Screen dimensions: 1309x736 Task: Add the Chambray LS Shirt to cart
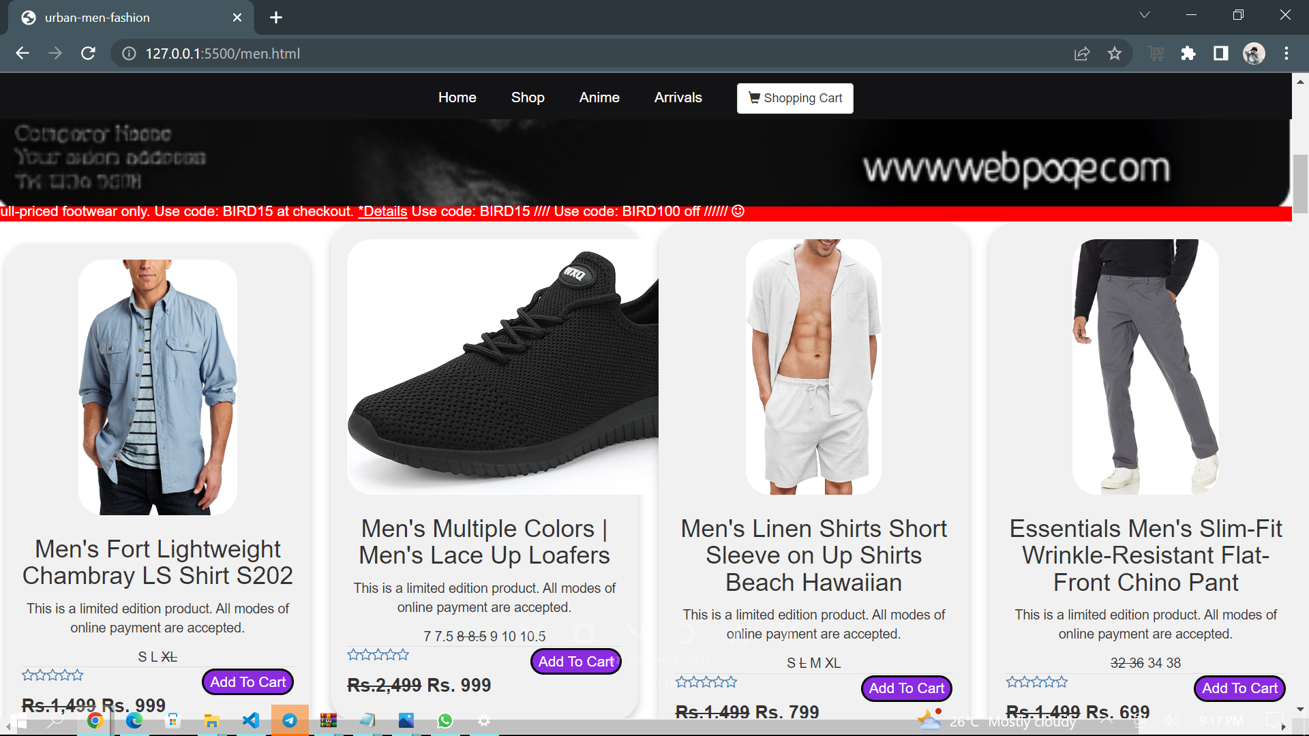pyautogui.click(x=247, y=682)
